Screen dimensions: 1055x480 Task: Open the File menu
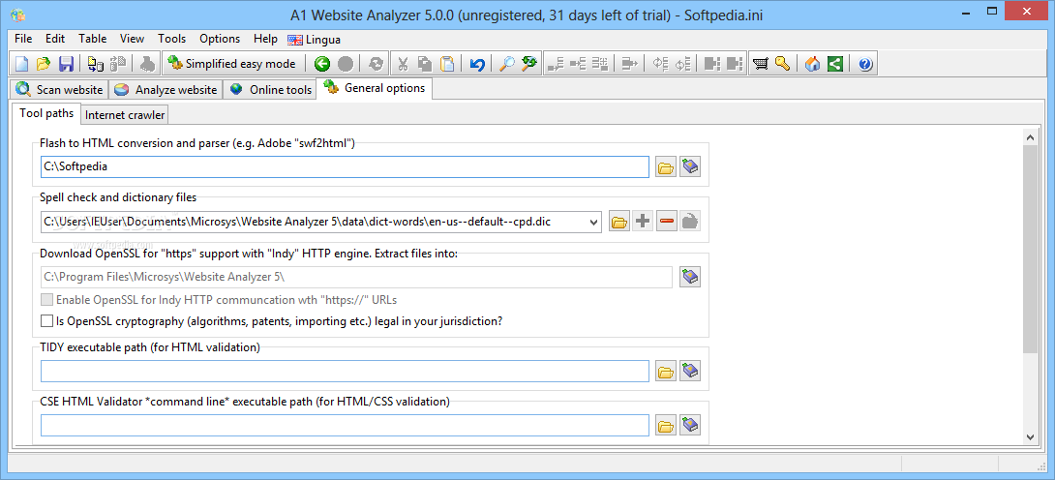23,39
